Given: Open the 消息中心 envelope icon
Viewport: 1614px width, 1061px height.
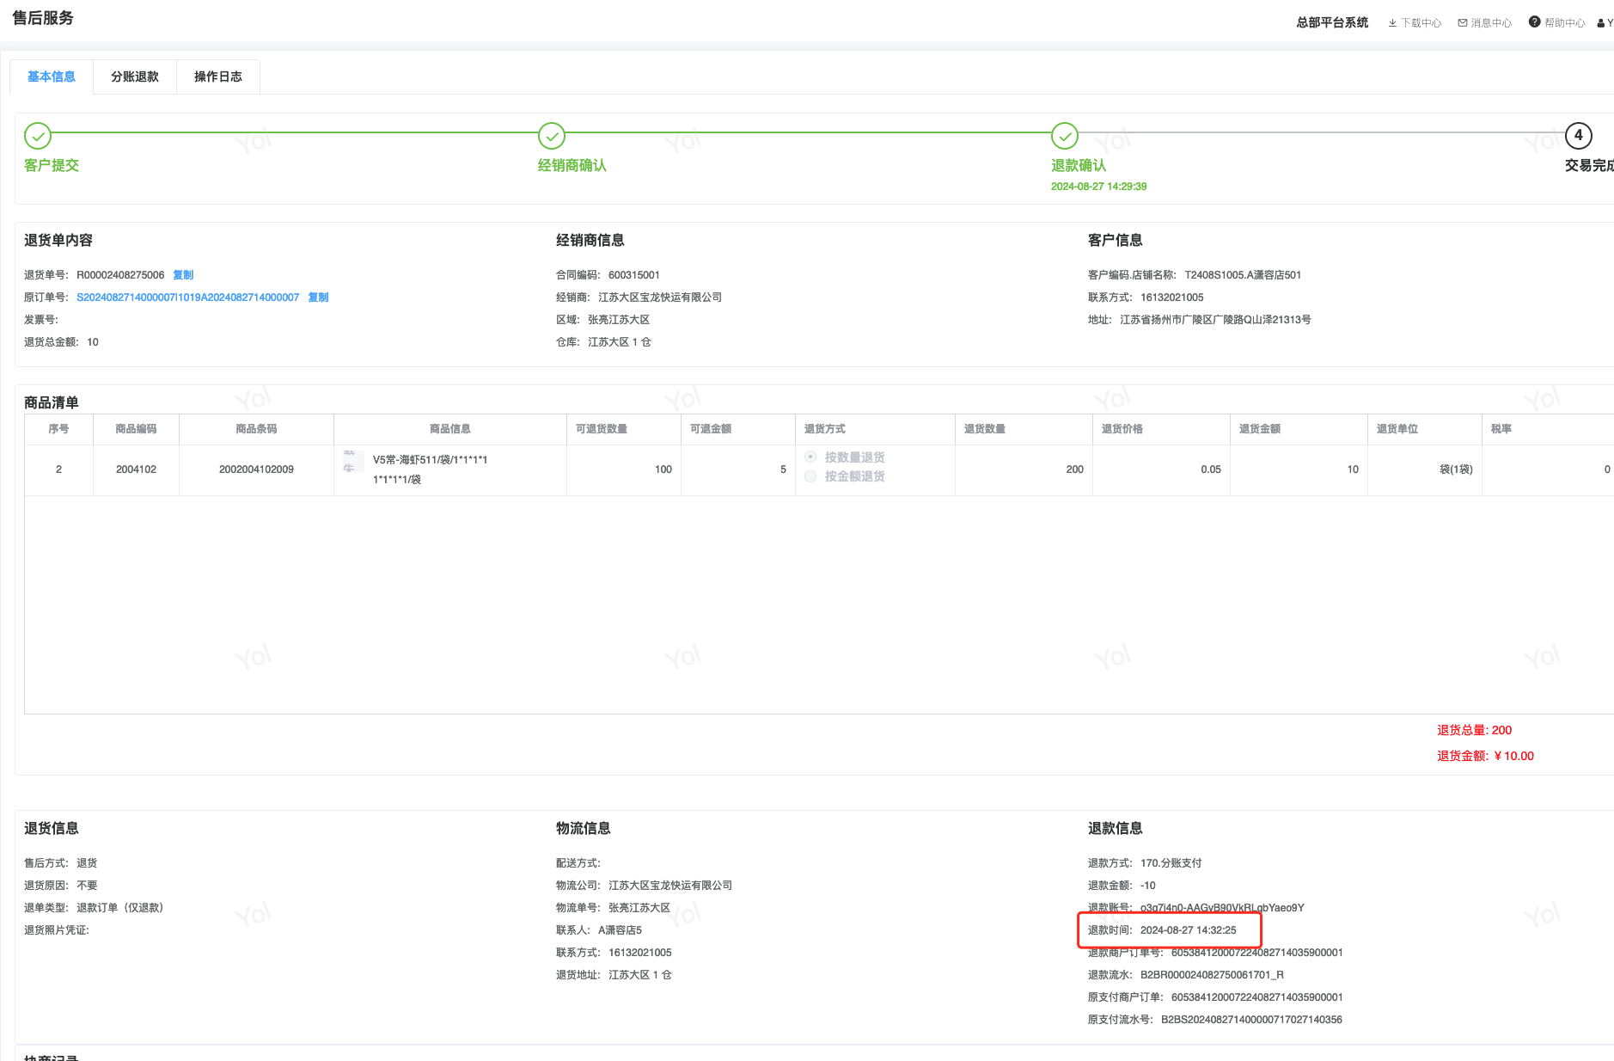Looking at the screenshot, I should pos(1463,23).
